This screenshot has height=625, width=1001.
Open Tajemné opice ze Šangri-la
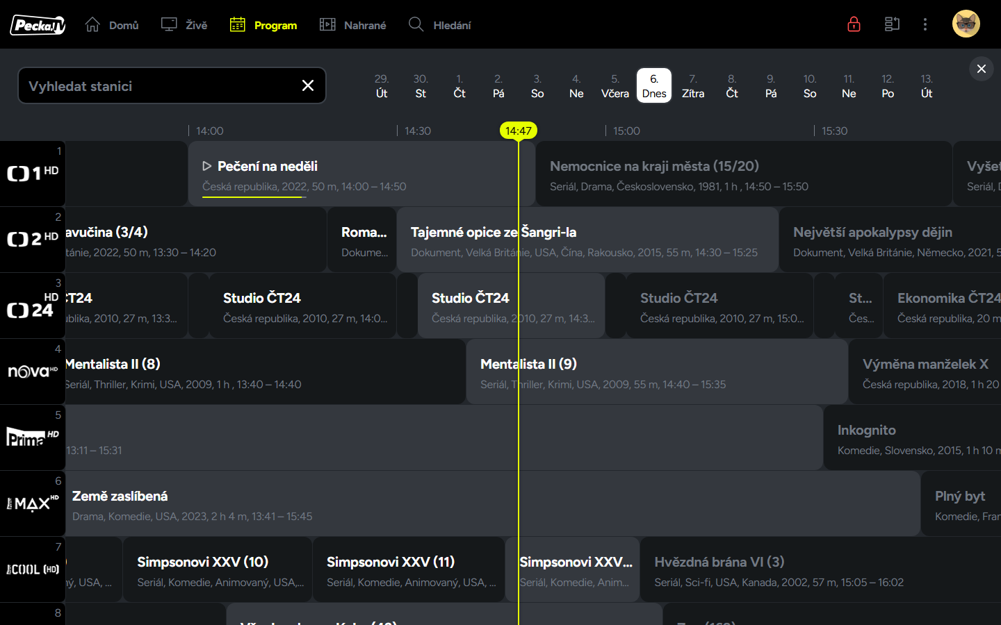click(x=587, y=240)
